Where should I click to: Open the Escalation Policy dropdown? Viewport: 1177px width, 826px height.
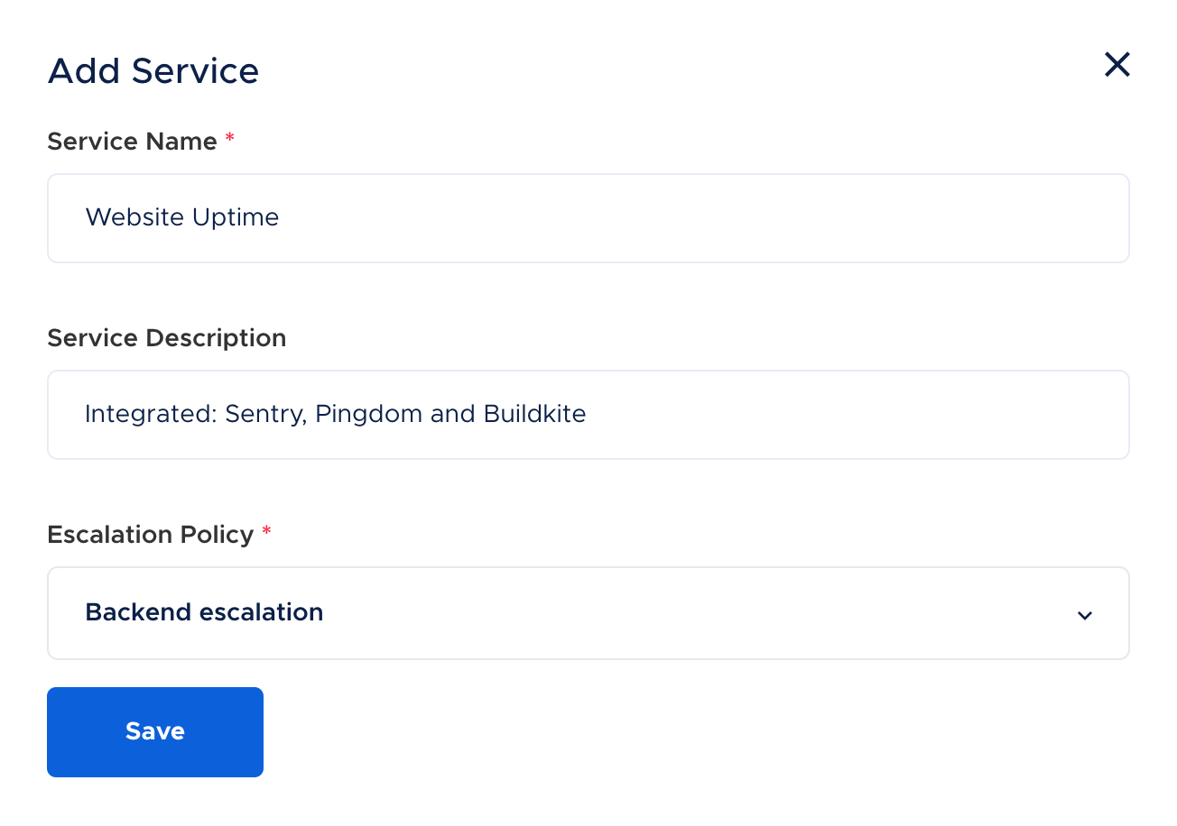pyautogui.click(x=587, y=613)
